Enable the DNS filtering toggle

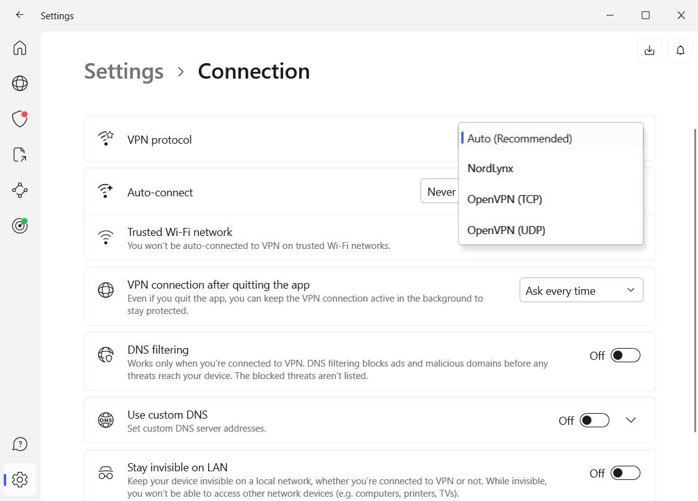click(x=625, y=355)
